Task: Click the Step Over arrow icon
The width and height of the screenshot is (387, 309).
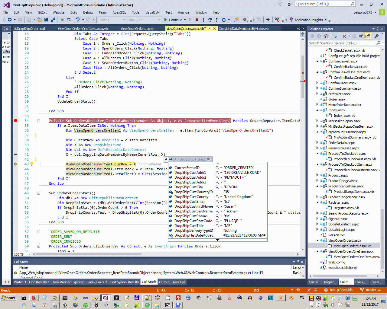Action: 210,20
